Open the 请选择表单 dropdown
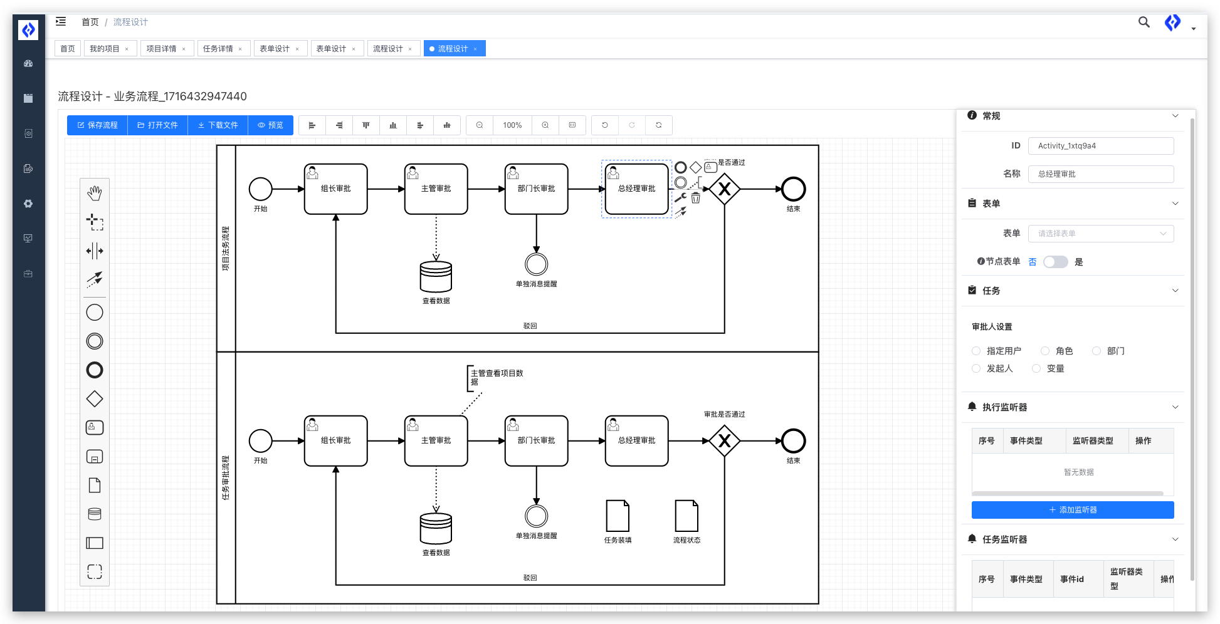Screen dimensions: 1220x624 [1101, 234]
